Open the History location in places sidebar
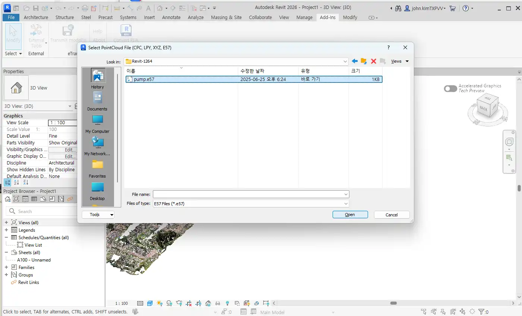The image size is (522, 316). point(97,79)
